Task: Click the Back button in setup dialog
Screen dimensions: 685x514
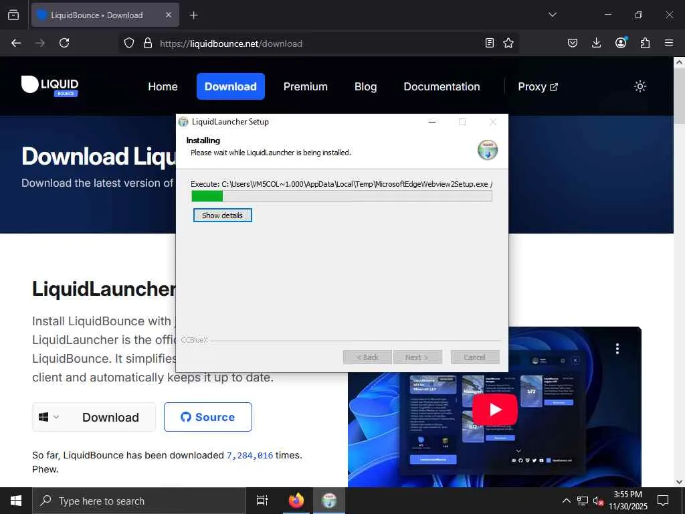Action: coord(367,357)
